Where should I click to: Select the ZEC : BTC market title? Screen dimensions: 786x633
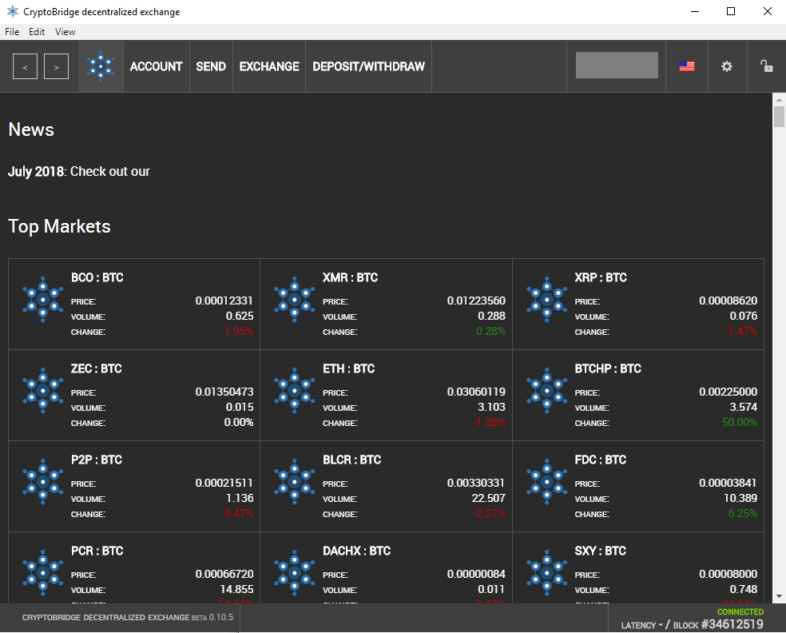(x=96, y=368)
